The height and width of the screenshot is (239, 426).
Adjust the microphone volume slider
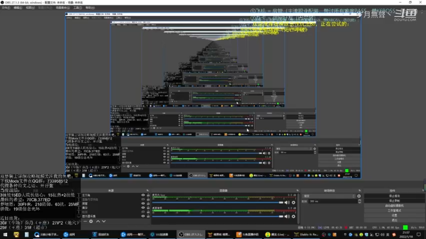(217, 202)
